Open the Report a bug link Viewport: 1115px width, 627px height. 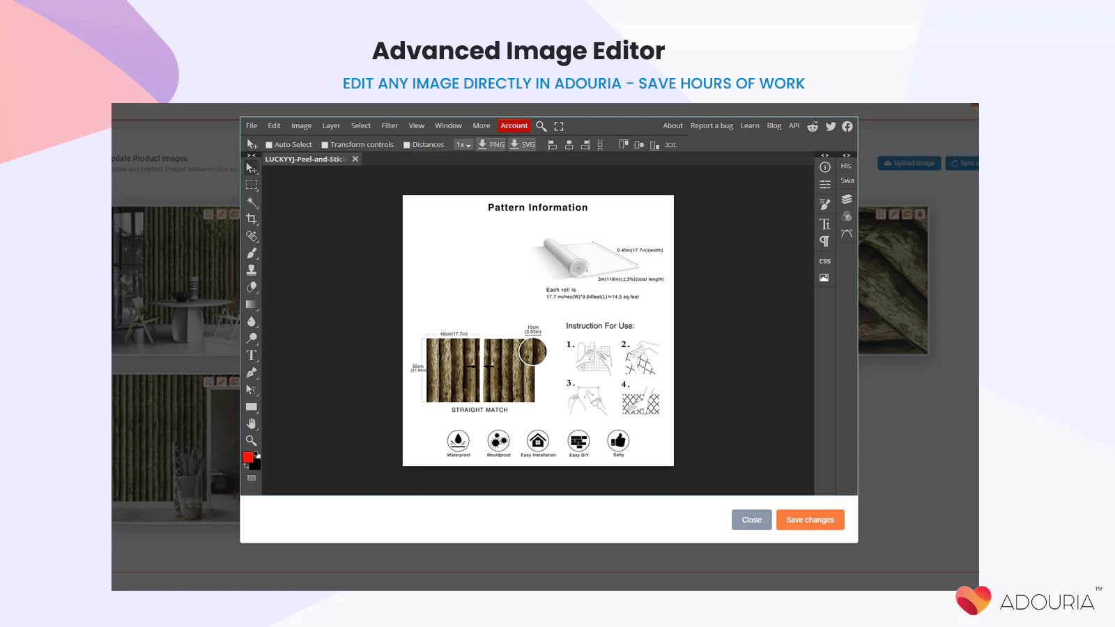pyautogui.click(x=712, y=126)
